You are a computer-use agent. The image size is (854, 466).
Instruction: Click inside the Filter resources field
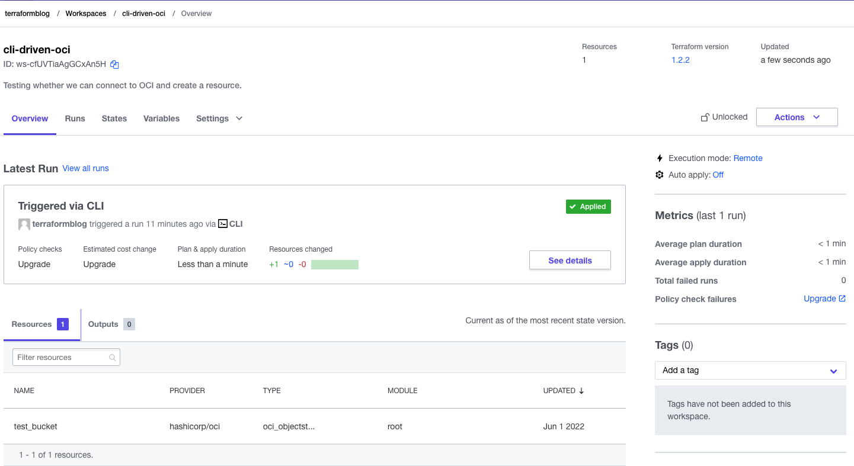(x=59, y=357)
